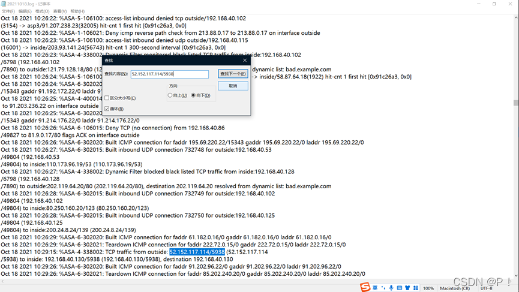519x292 pixels.
Task: Click line starting '(3154) -> asp3/91.207.238.23'
Action: (x=94, y=26)
